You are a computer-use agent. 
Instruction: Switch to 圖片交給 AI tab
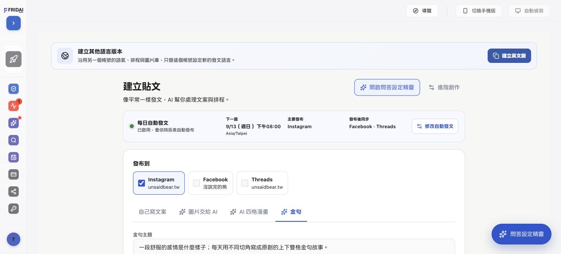pos(198,212)
